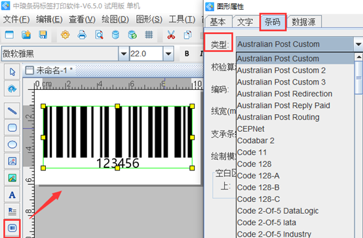Open the 图形(S) menu

click(149, 19)
